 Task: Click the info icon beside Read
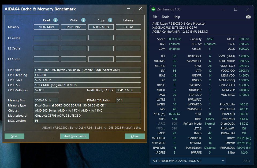[55, 20]
